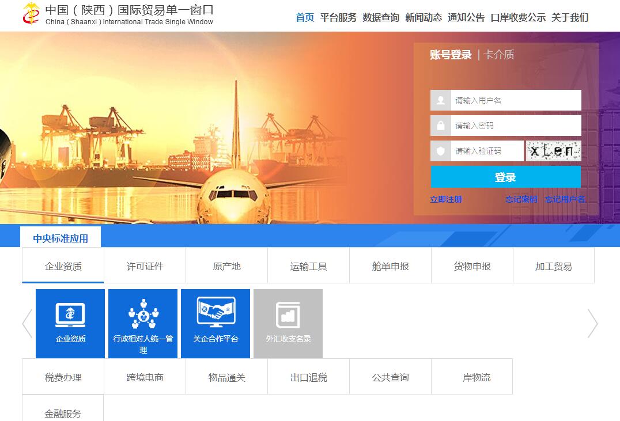Refresh the captcha verification image
Screen dimensions: 620x421
(x=553, y=151)
